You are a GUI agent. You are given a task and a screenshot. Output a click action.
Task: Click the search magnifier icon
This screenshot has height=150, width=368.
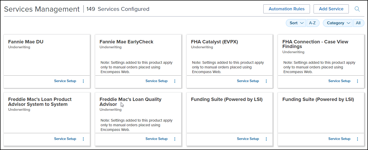[357, 9]
